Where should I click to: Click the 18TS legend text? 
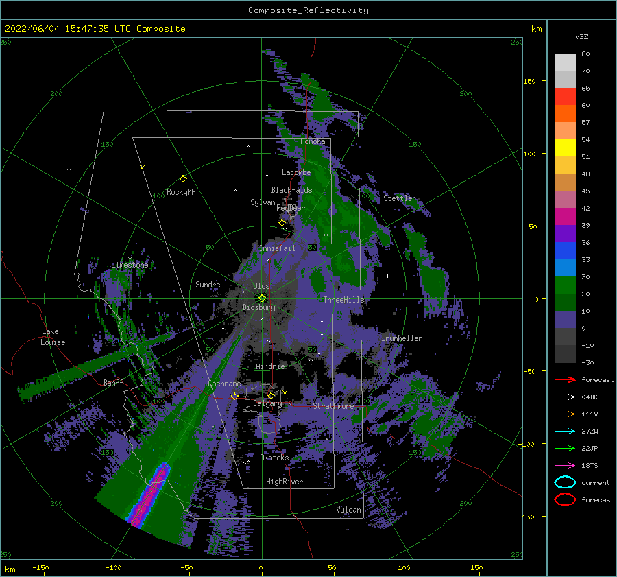[590, 466]
